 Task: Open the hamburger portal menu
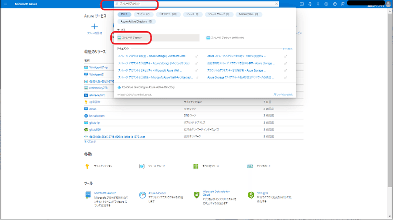click(6, 4)
